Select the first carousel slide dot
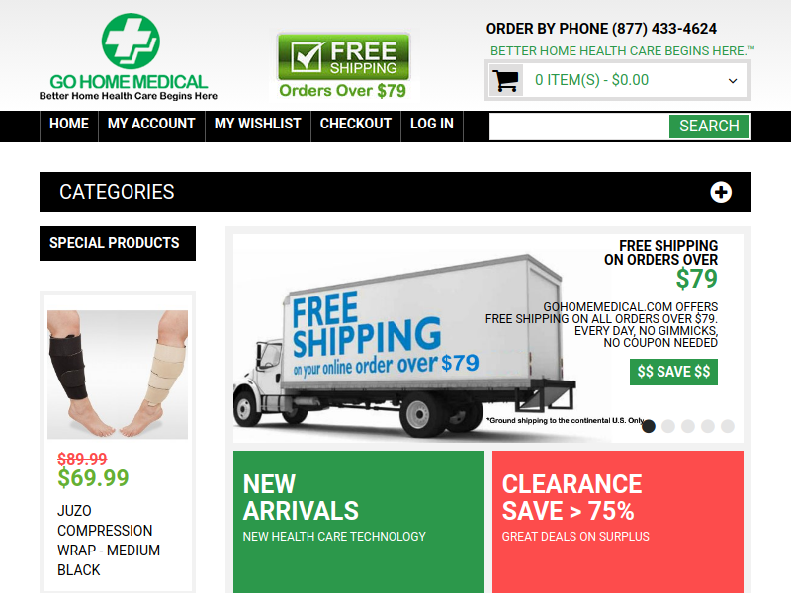Viewport: 791px width, 593px height. 649,426
